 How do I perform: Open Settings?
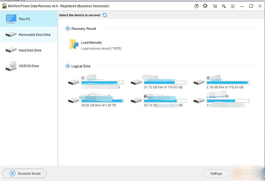(x=216, y=173)
